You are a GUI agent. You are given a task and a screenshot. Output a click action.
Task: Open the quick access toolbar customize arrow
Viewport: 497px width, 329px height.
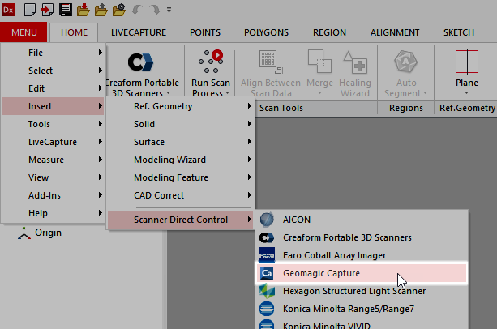pyautogui.click(x=169, y=11)
